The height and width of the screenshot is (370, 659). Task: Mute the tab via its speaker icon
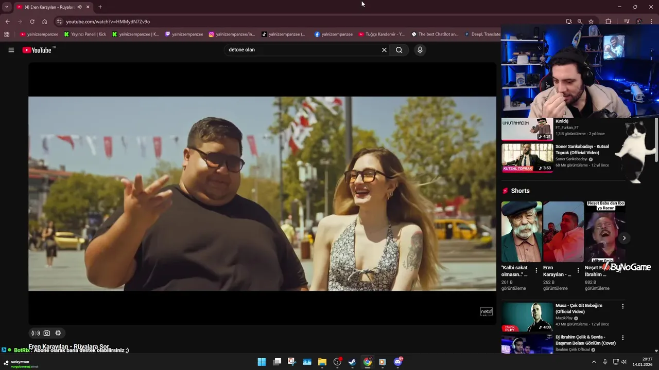[x=79, y=7]
